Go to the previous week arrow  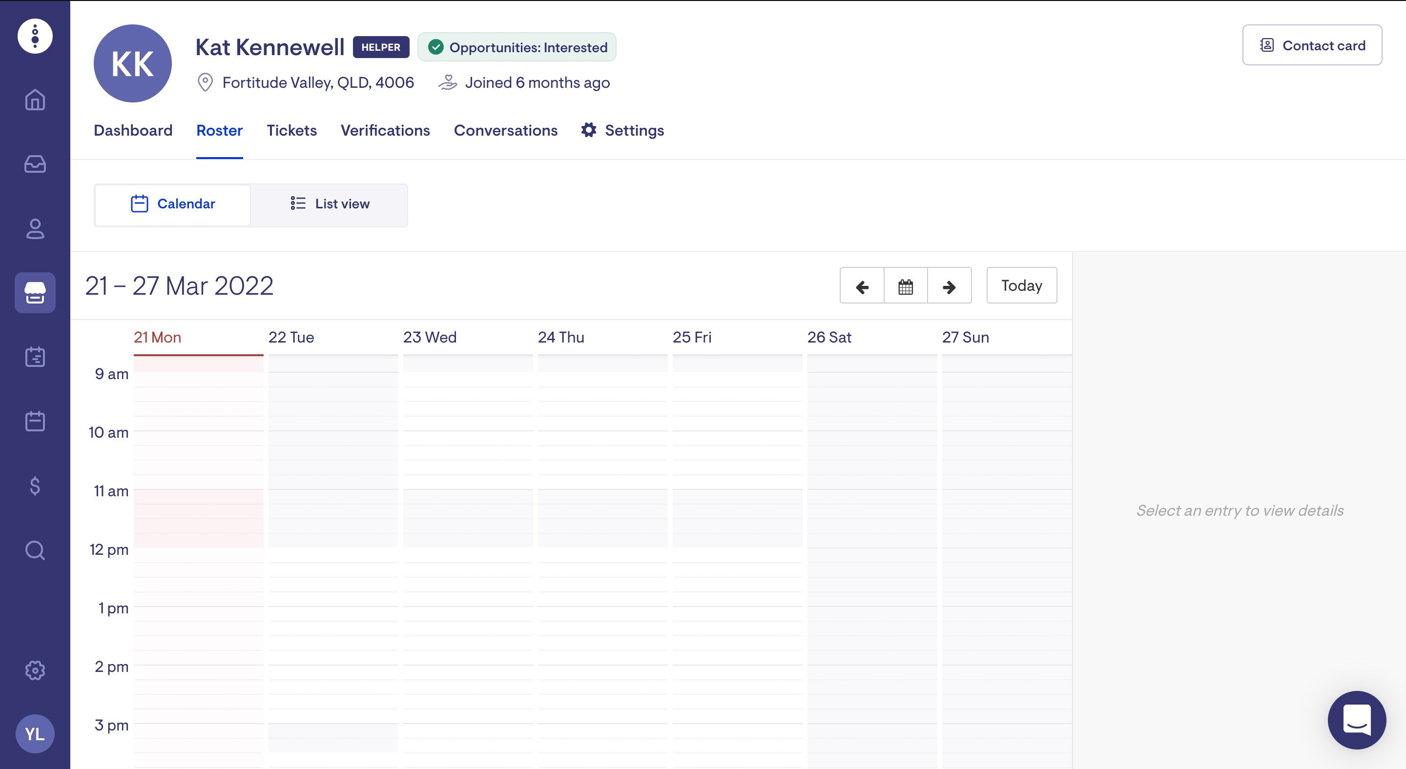[862, 286]
